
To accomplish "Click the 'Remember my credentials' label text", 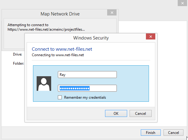I will [85, 97].
